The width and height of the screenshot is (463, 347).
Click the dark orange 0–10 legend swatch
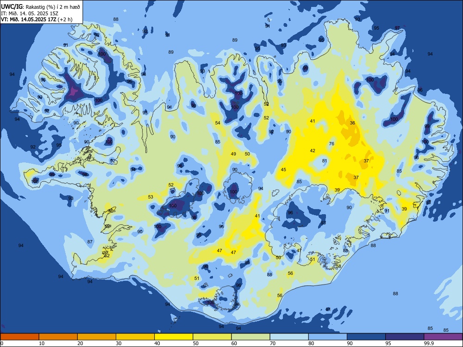click(19, 337)
